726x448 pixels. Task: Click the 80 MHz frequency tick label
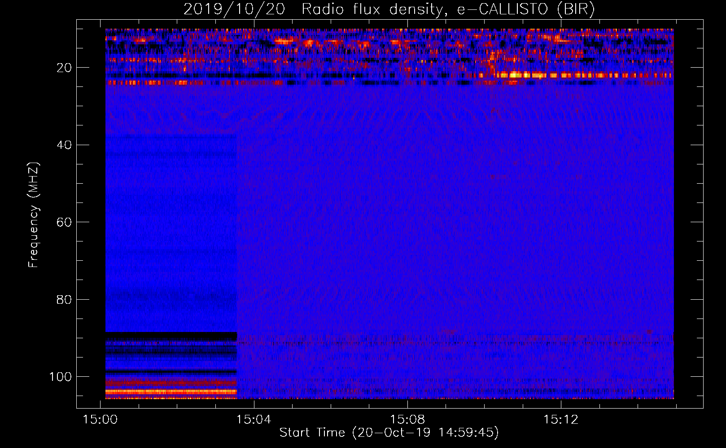click(x=64, y=299)
